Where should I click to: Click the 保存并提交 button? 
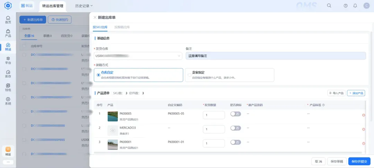click(x=359, y=161)
